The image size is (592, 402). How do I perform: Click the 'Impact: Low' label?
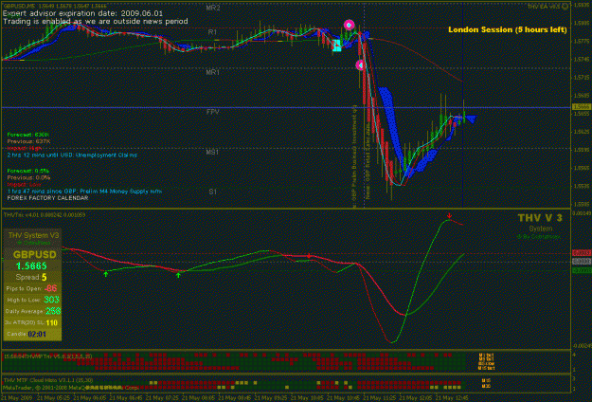click(25, 184)
